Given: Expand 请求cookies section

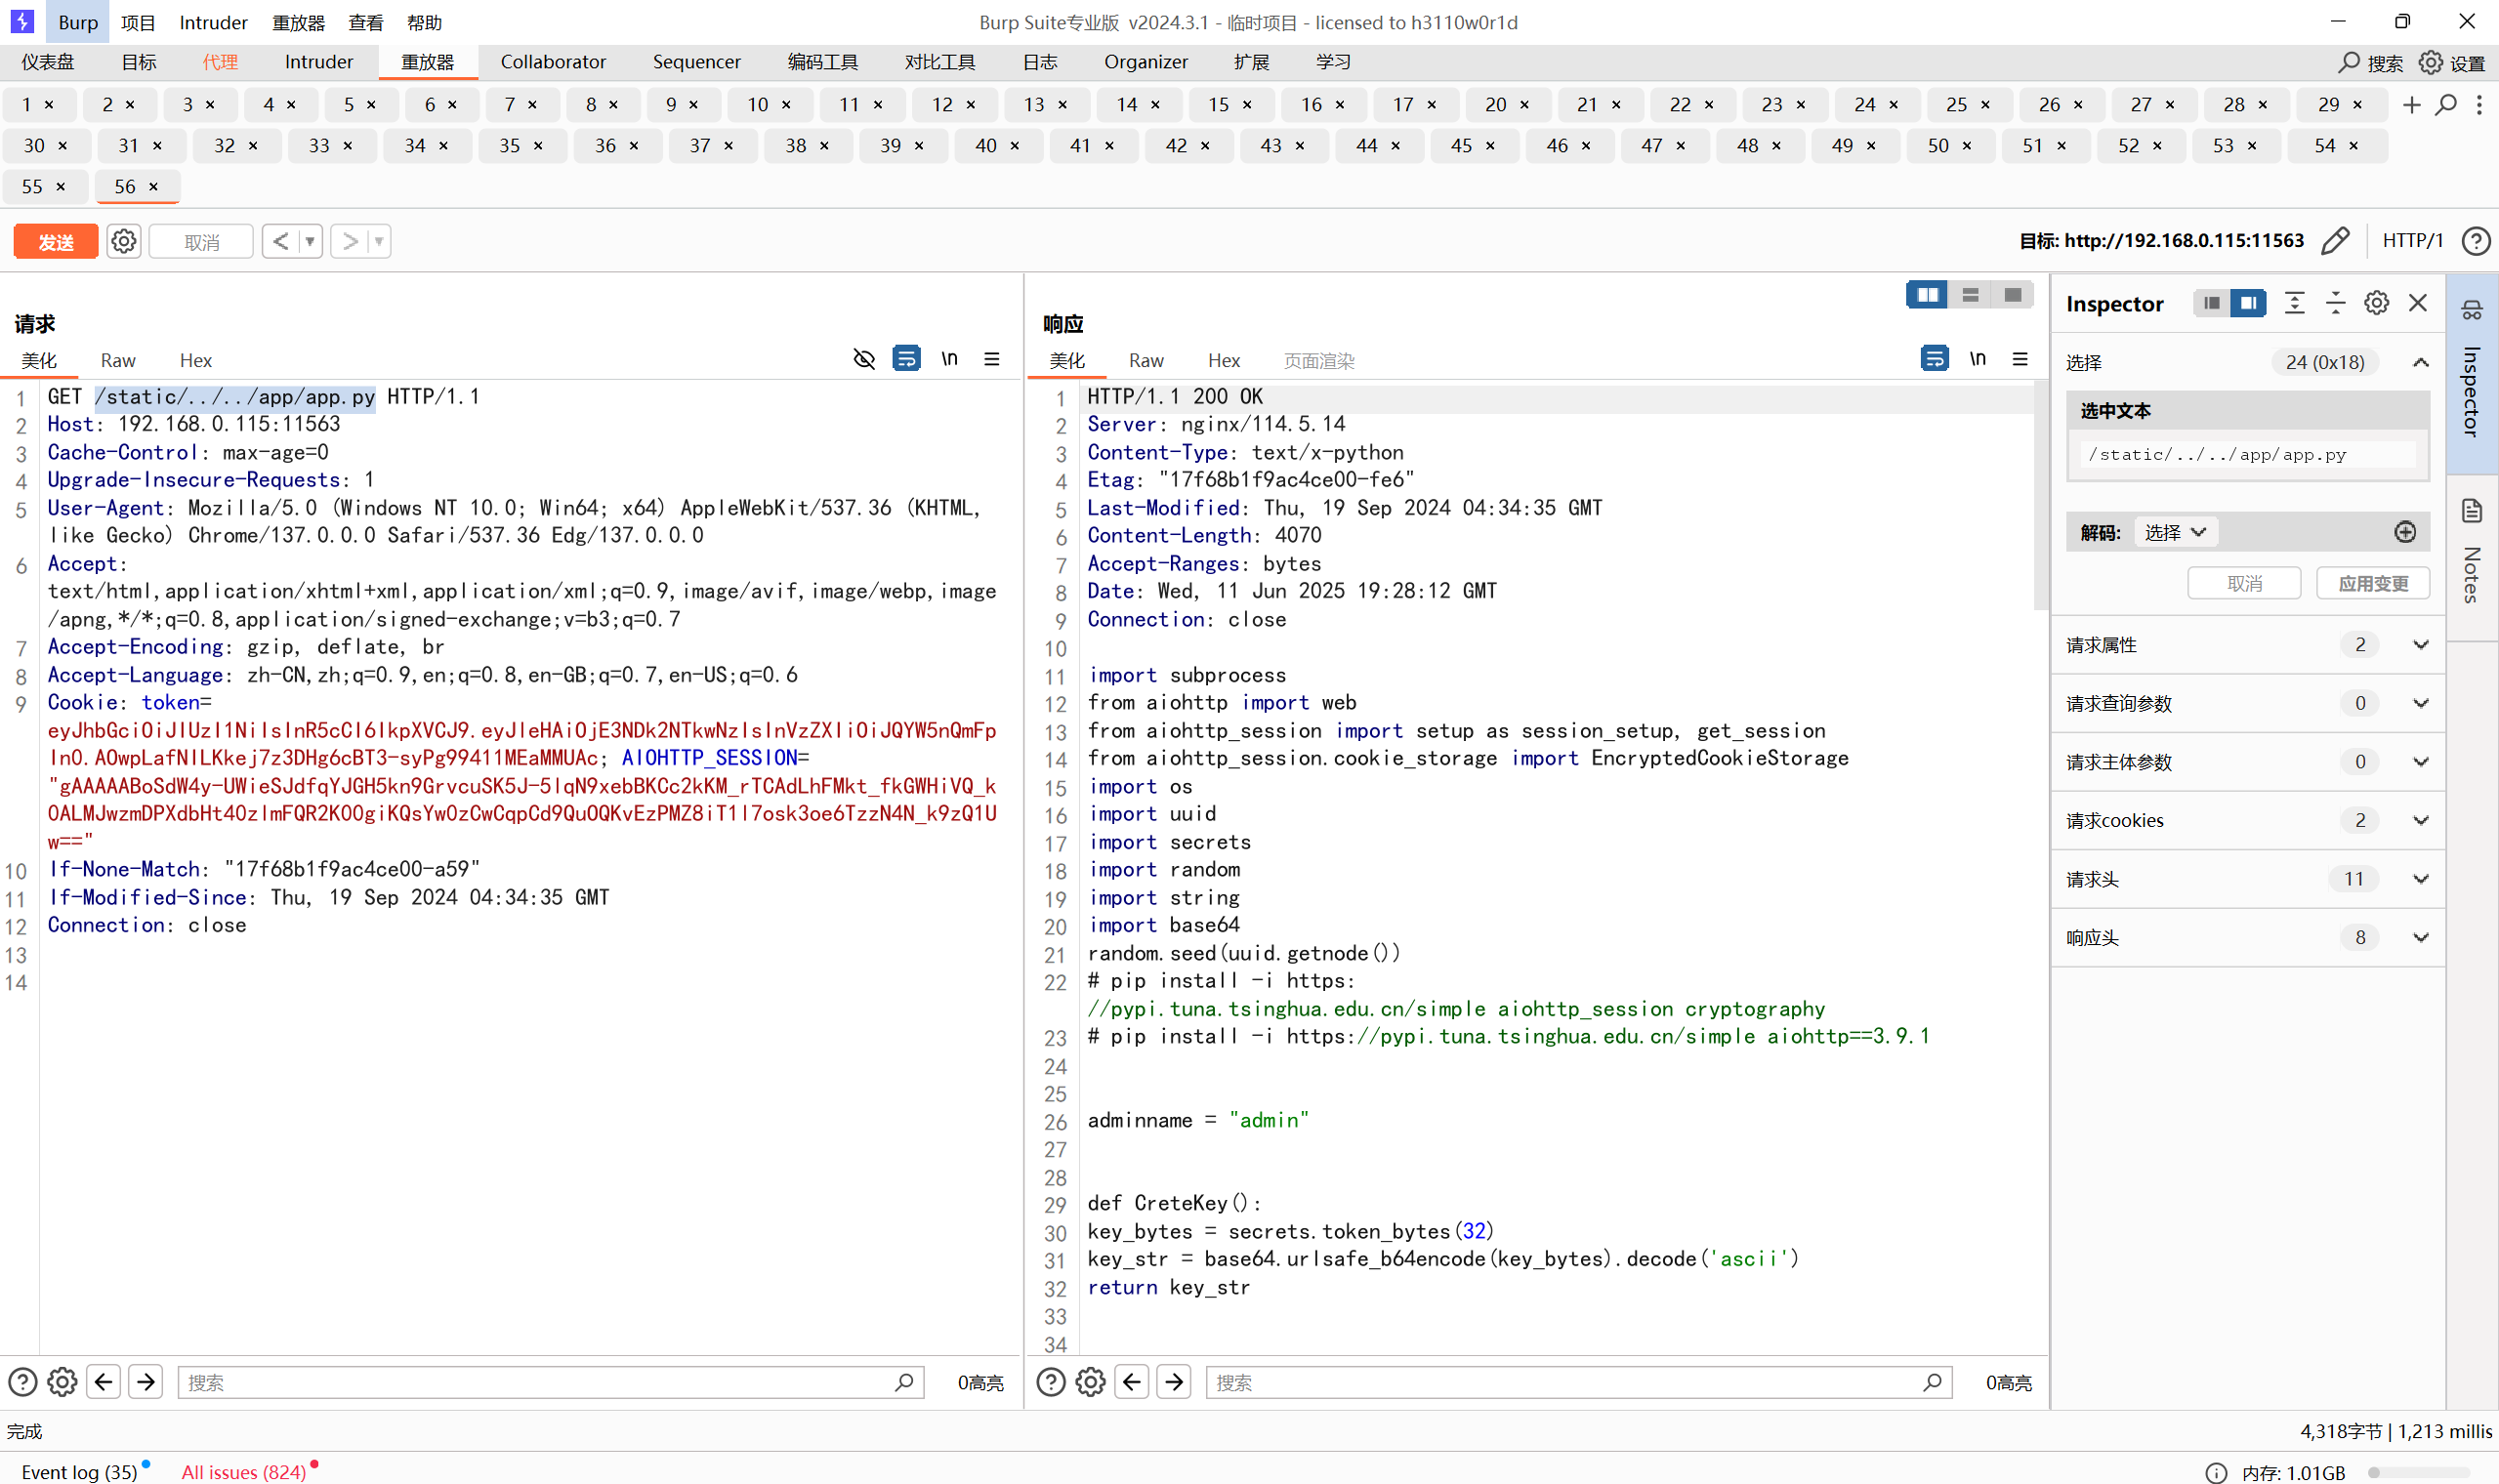Looking at the screenshot, I should point(2248,821).
